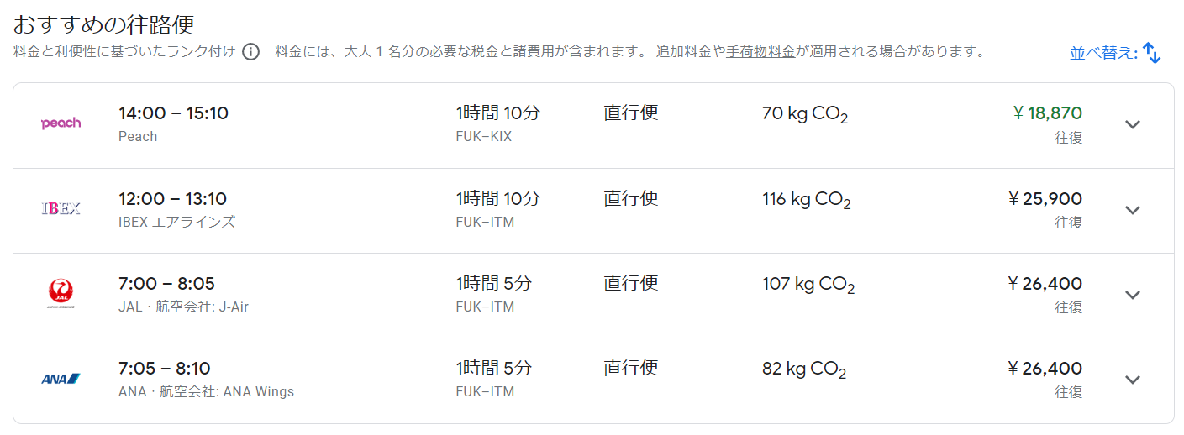Open the 手荷物料金 baggage fees link
Image resolution: width=1184 pixels, height=435 pixels.
(760, 51)
